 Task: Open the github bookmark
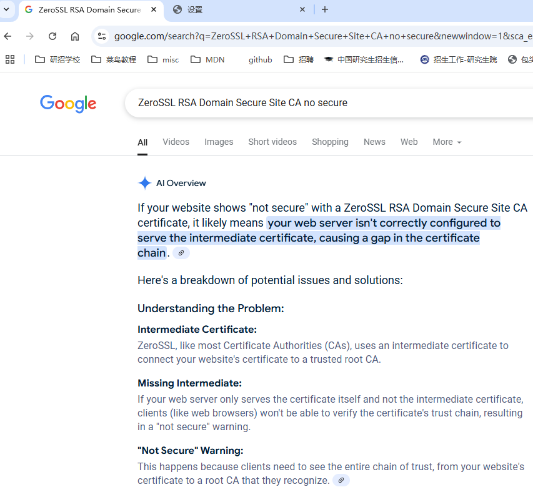260,60
